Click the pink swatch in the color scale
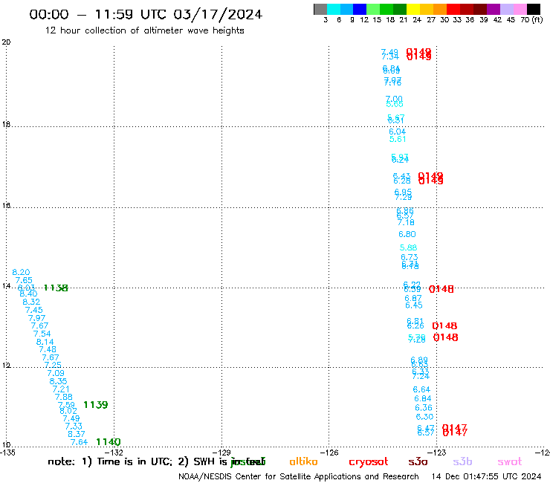The height and width of the screenshot is (483, 550). point(520,9)
